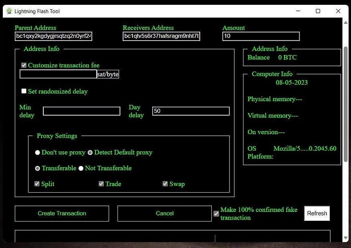Click the Min delay text box

coord(81,111)
